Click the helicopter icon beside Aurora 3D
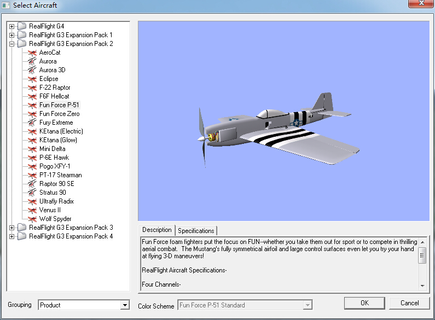The height and width of the screenshot is (320, 435). tap(32, 70)
